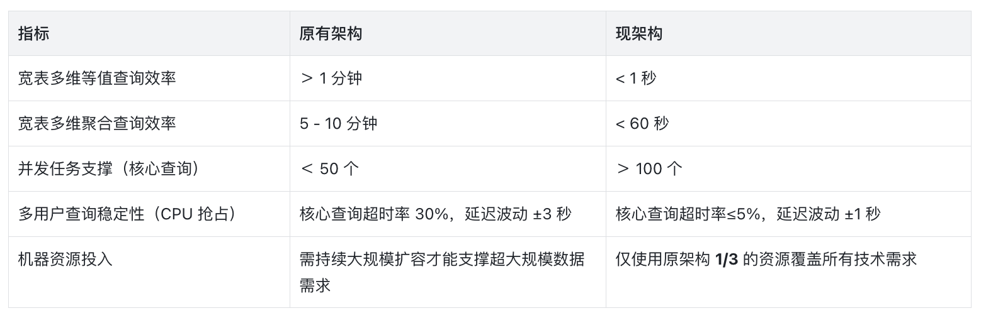Screen dimensions: 981x318
Task: Click the '< 1 秒' cell
Action: click(635, 79)
